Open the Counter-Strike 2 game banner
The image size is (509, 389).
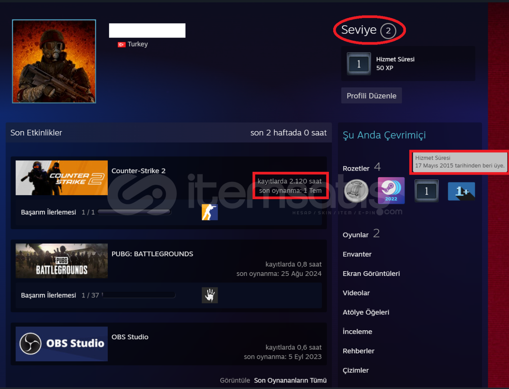pos(62,178)
